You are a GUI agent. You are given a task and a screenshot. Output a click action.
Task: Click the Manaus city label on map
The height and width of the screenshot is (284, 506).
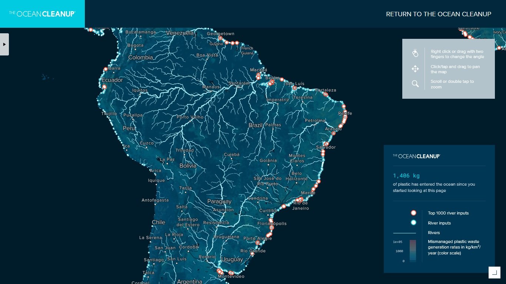click(x=211, y=87)
